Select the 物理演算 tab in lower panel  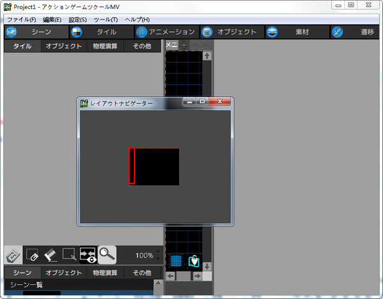(x=105, y=272)
